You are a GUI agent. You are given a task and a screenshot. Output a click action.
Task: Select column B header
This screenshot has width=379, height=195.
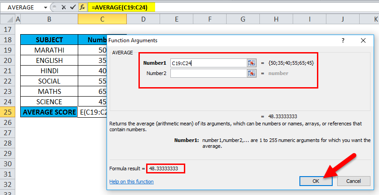(49, 19)
